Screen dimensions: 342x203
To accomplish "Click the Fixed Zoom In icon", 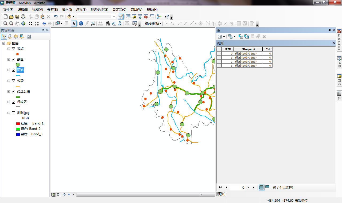I will (31, 24).
